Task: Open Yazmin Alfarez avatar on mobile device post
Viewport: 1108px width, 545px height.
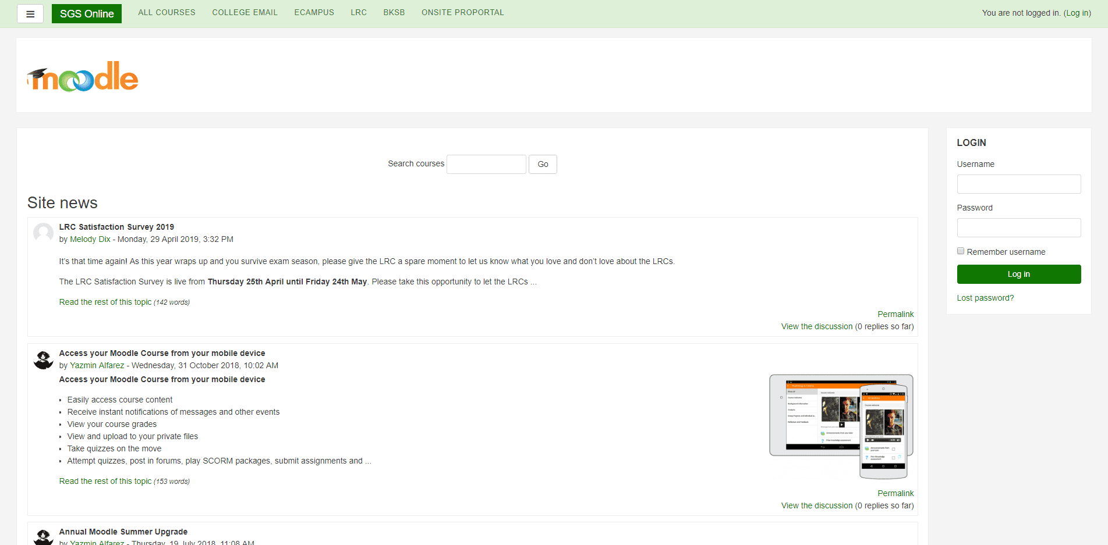Action: [x=44, y=359]
